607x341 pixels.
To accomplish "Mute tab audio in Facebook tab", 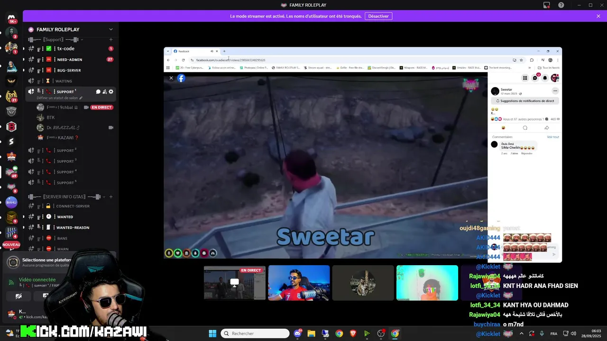I will click(212, 51).
